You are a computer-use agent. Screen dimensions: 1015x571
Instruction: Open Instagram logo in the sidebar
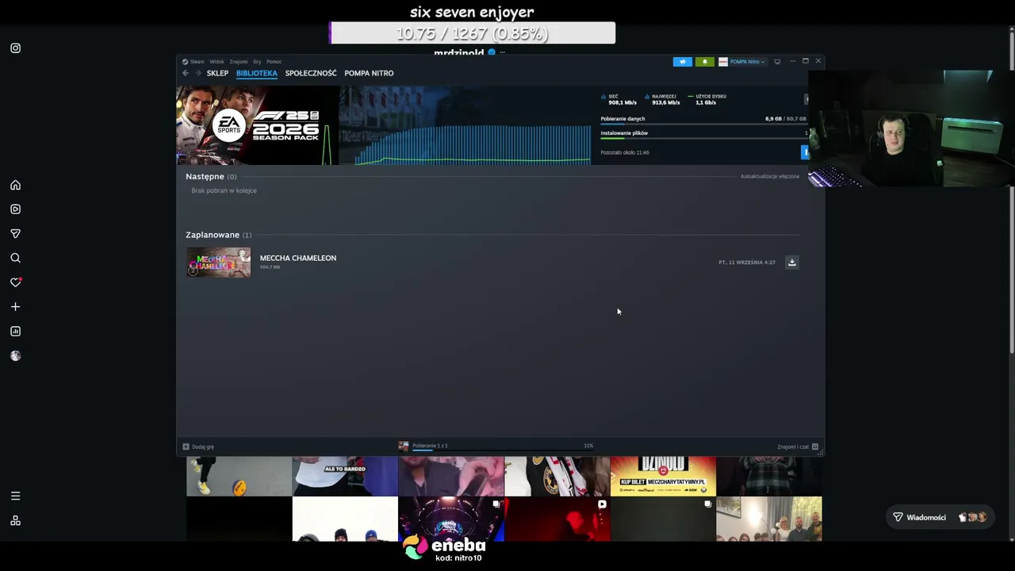pyautogui.click(x=15, y=48)
